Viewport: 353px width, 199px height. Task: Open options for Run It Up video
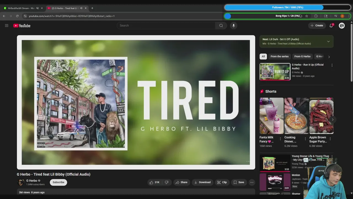point(332,65)
